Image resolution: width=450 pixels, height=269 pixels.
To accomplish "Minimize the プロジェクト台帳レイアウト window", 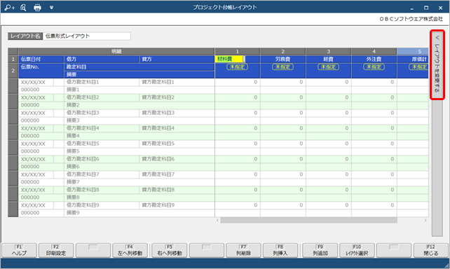I will coord(412,8).
